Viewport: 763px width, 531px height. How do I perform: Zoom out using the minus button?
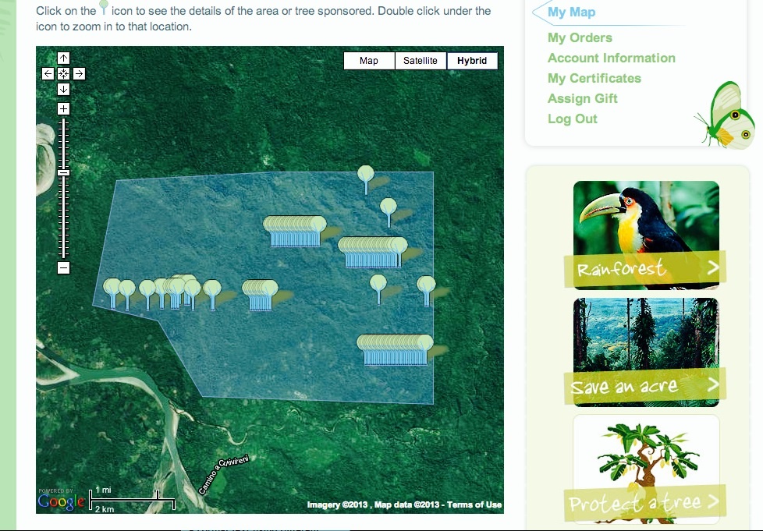pos(64,268)
